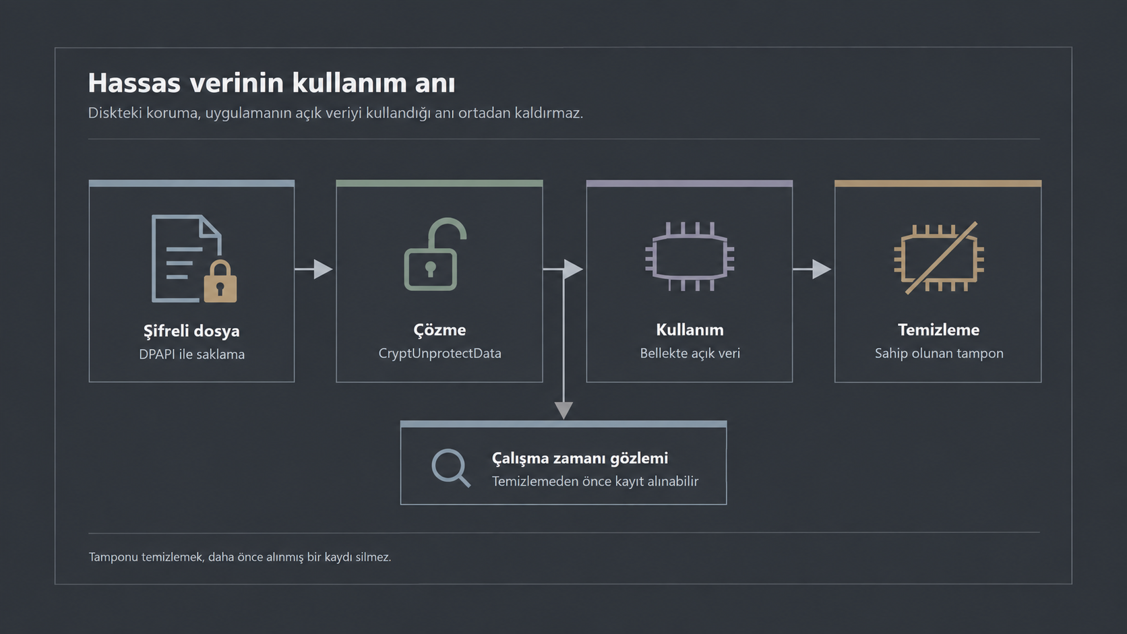Click the crossed-out chip icon

coord(939,258)
